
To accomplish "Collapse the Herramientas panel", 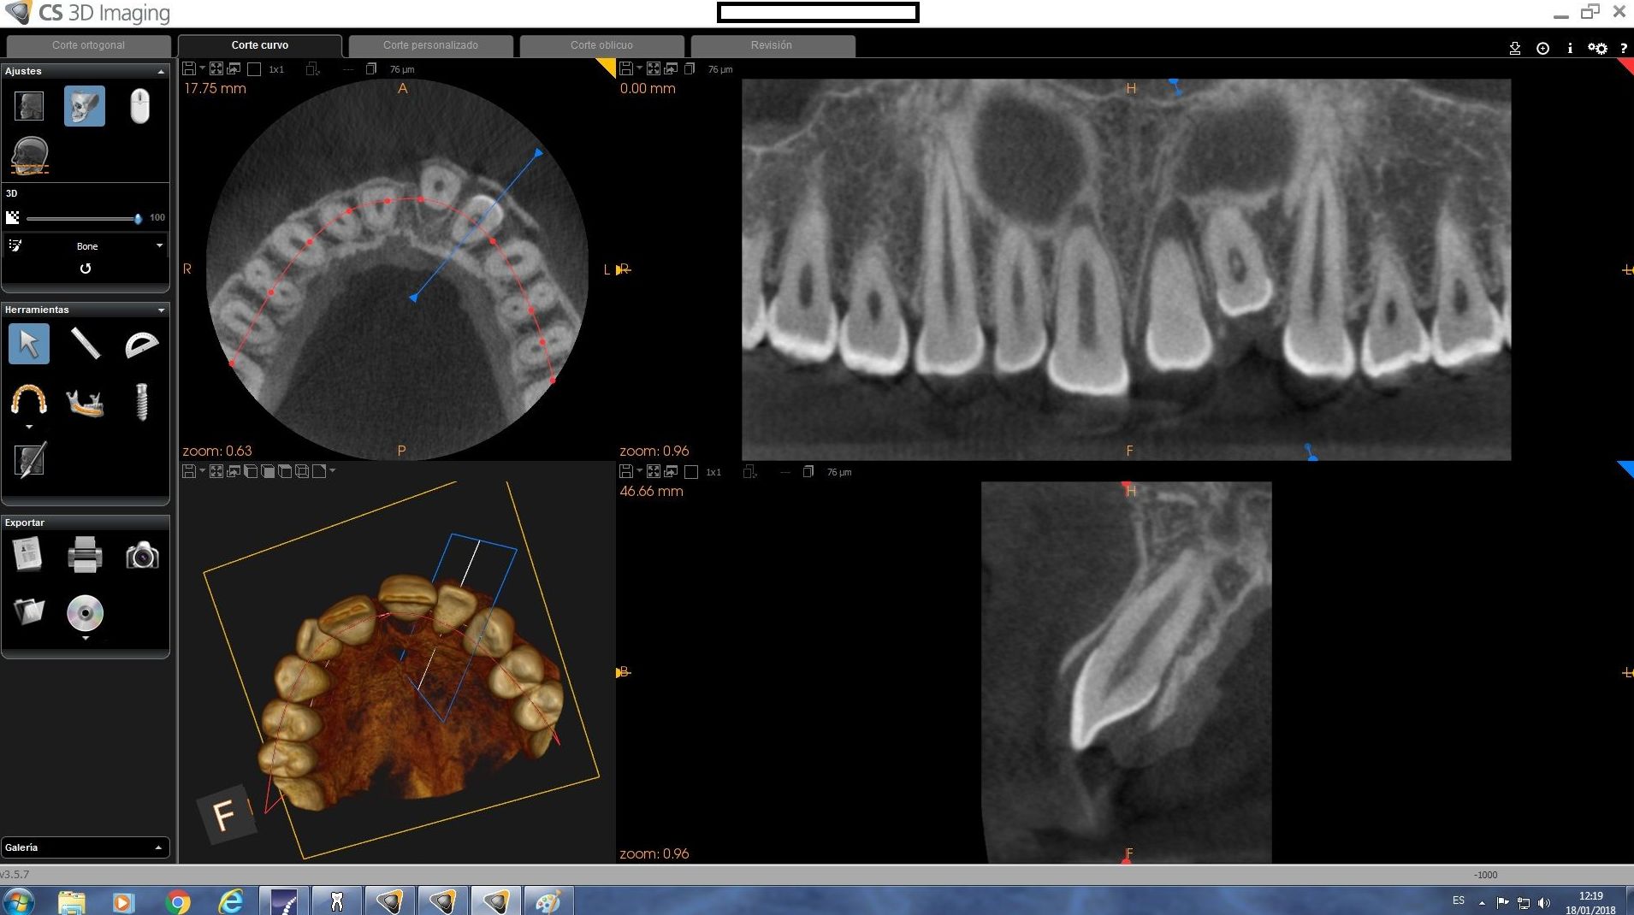I will (161, 310).
